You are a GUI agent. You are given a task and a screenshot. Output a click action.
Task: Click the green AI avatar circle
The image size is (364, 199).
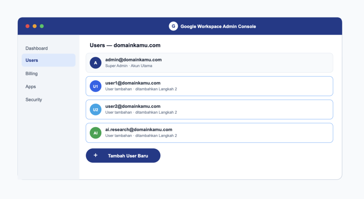tap(95, 133)
